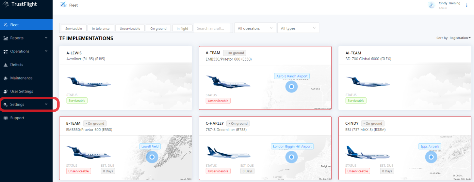Open the Maintenance sidebar item
The width and height of the screenshot is (474, 182).
pos(26,78)
